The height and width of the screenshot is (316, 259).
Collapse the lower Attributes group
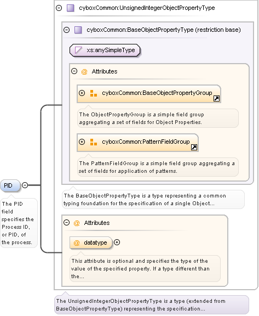[x=67, y=223]
